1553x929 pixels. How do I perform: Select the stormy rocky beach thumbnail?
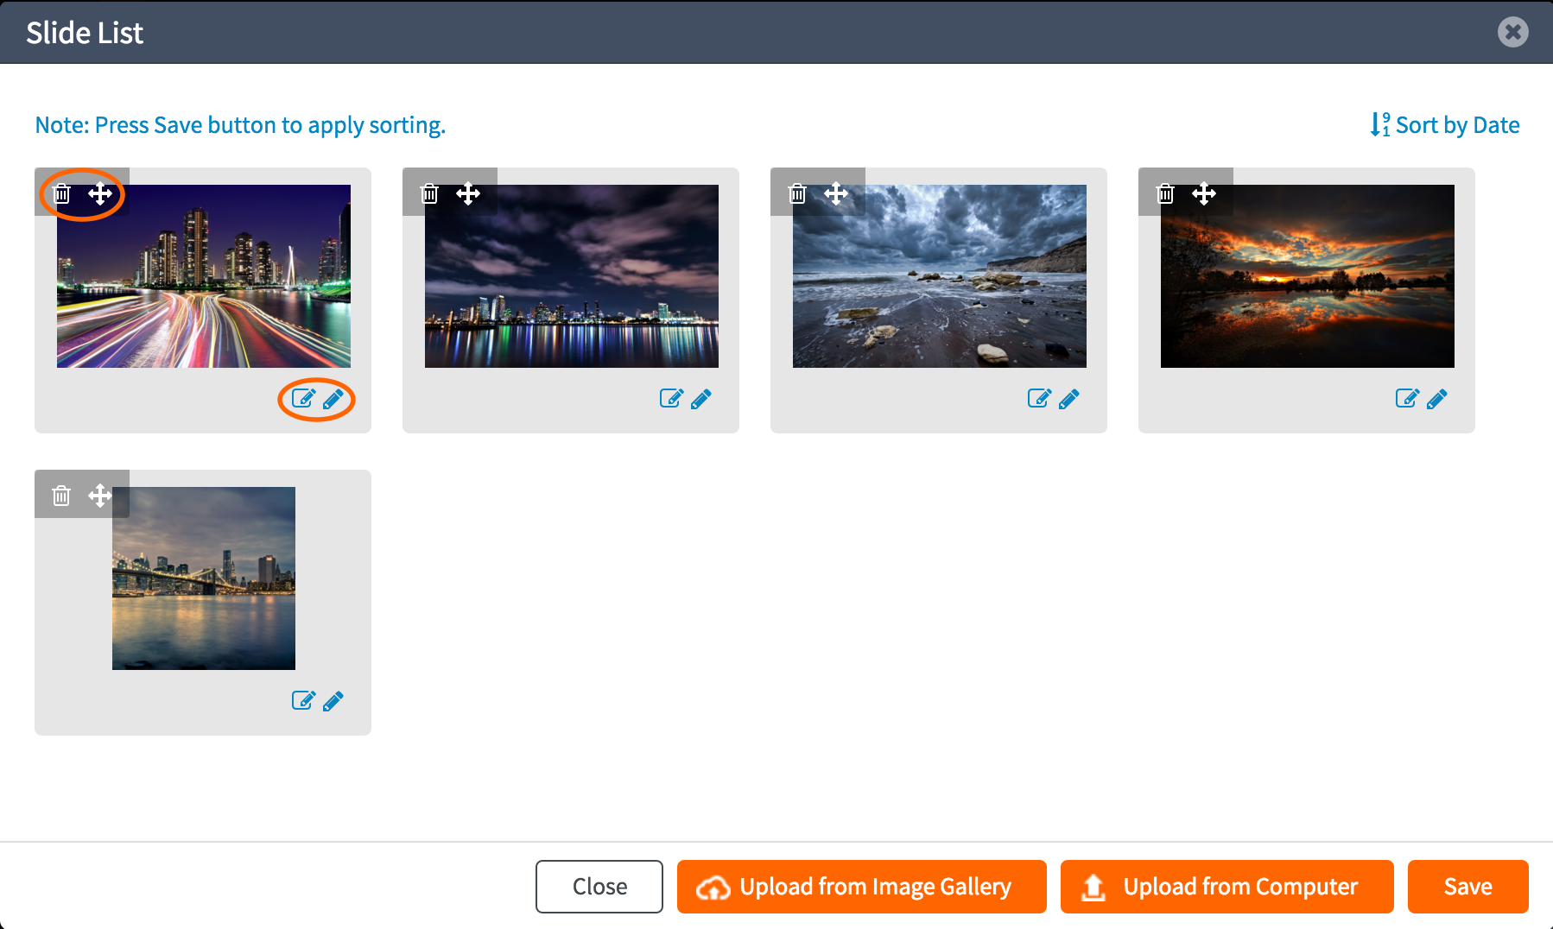coord(940,276)
